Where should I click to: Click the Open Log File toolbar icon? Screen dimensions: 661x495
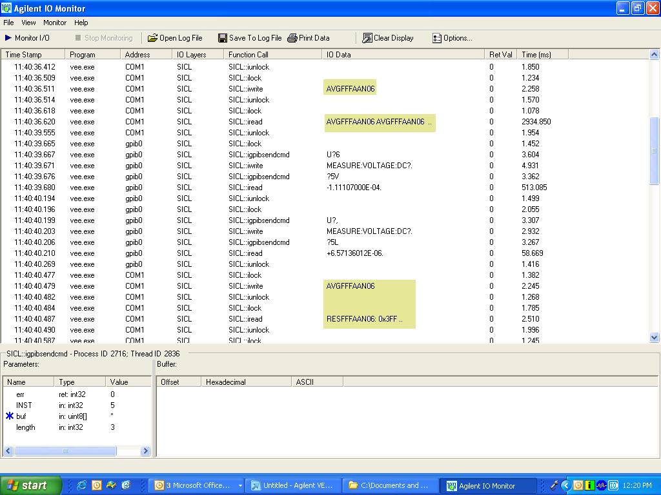pos(153,38)
